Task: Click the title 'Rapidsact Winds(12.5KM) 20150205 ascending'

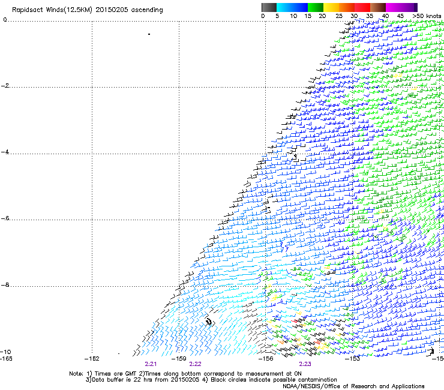Action: (88, 10)
